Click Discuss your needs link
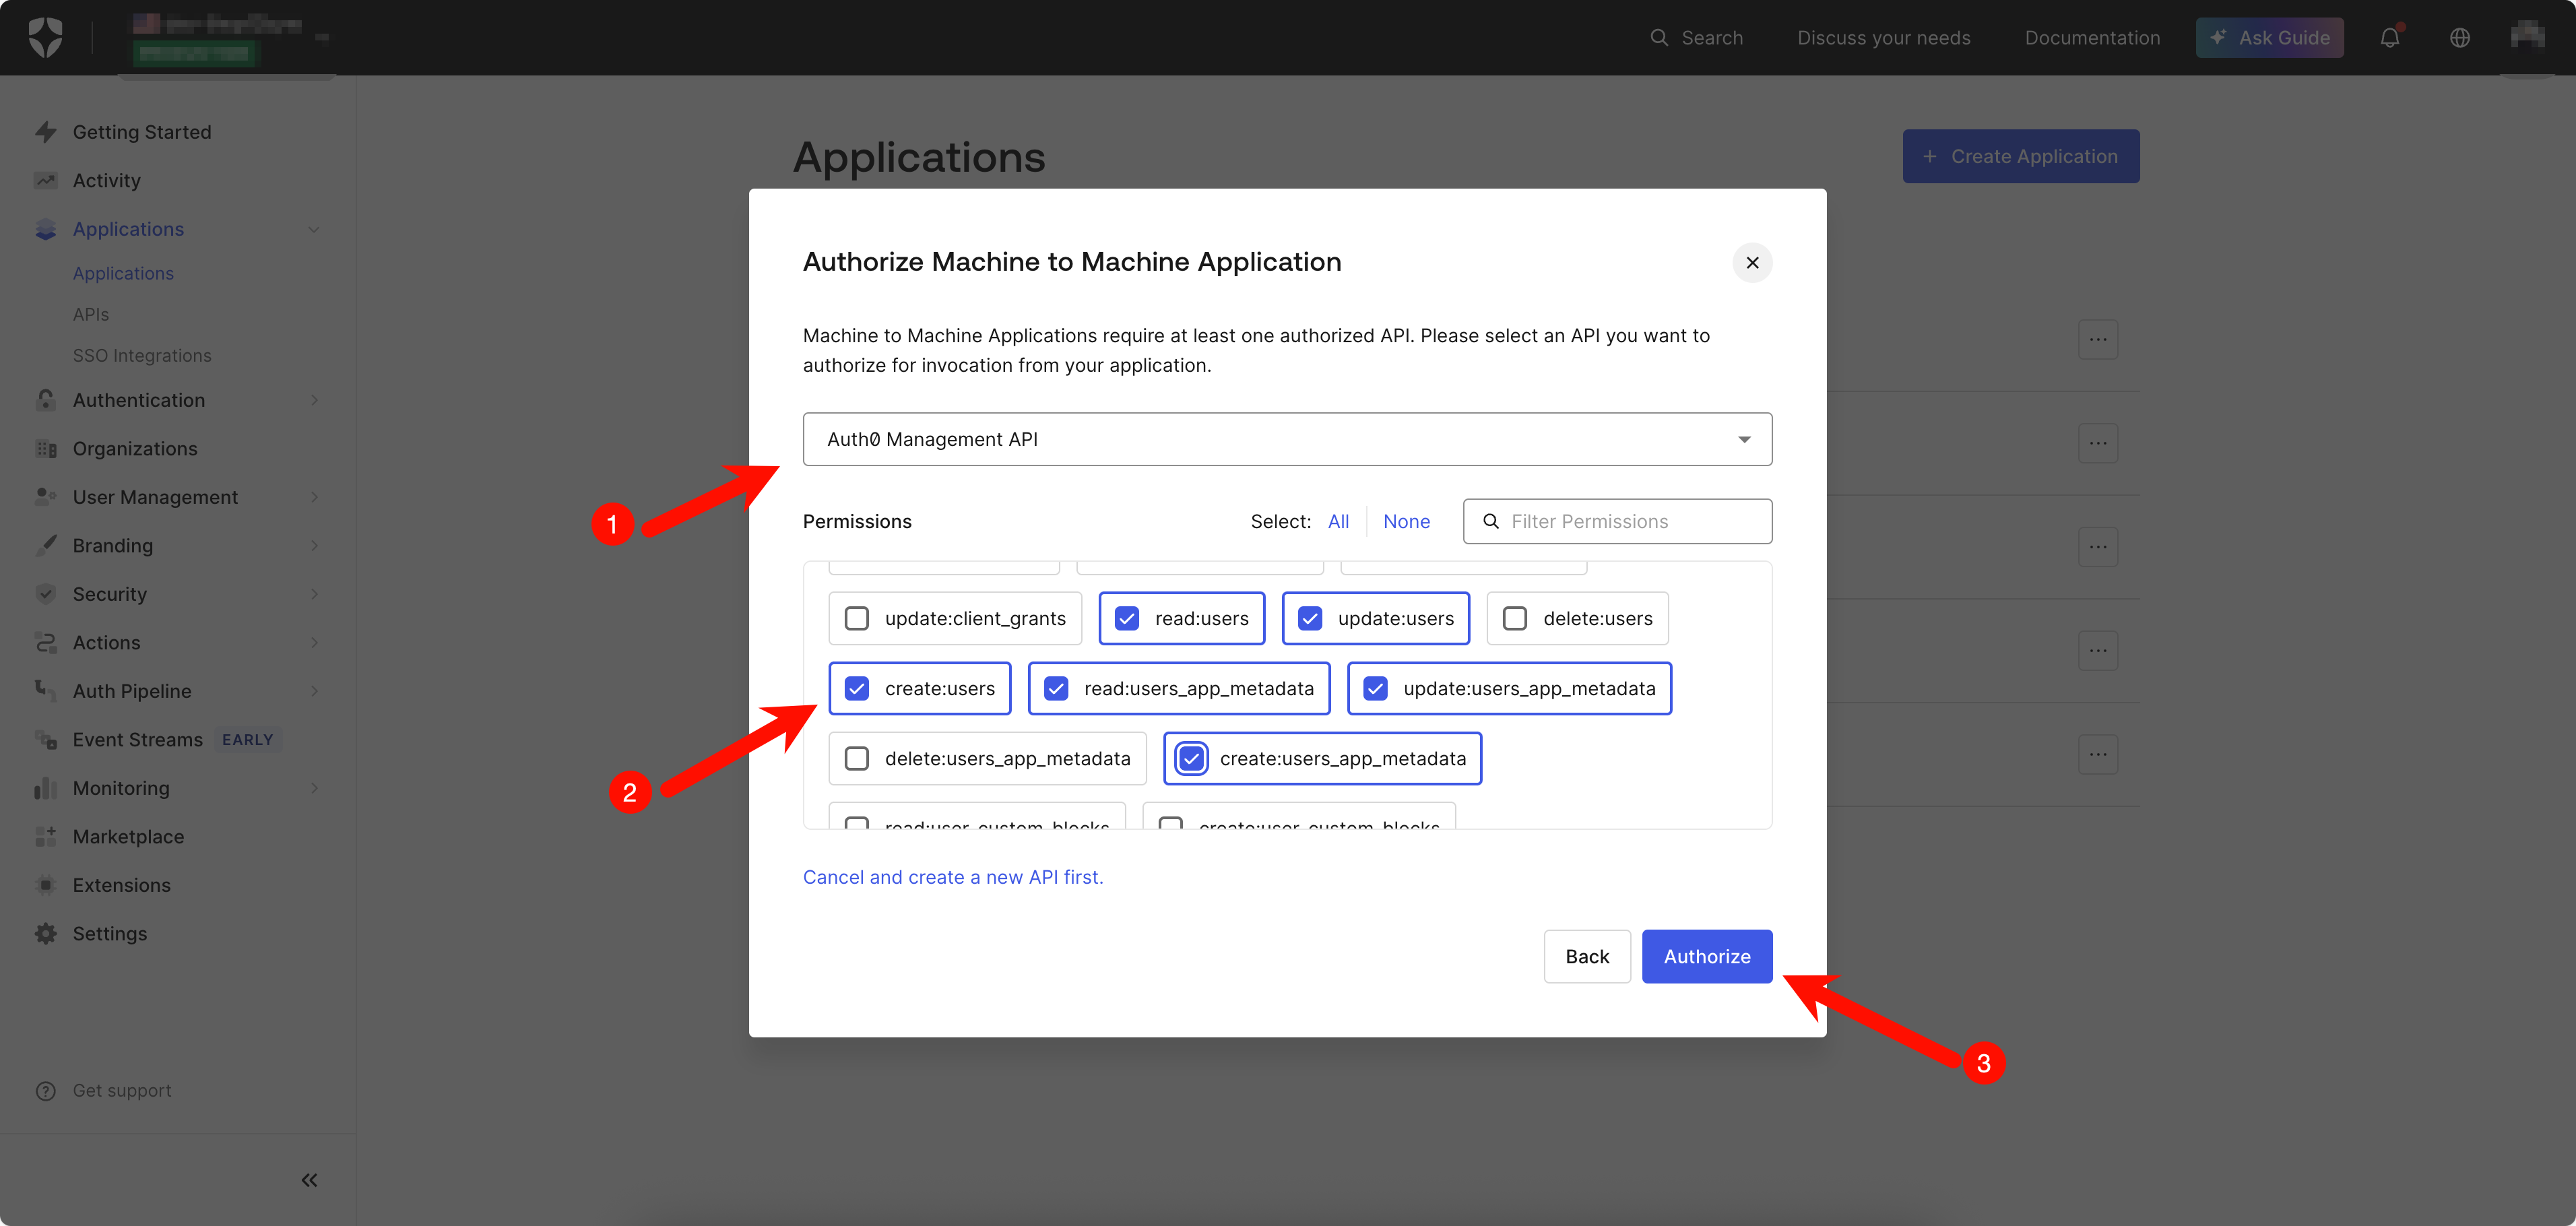Image resolution: width=2576 pixels, height=1226 pixels. point(1883,38)
